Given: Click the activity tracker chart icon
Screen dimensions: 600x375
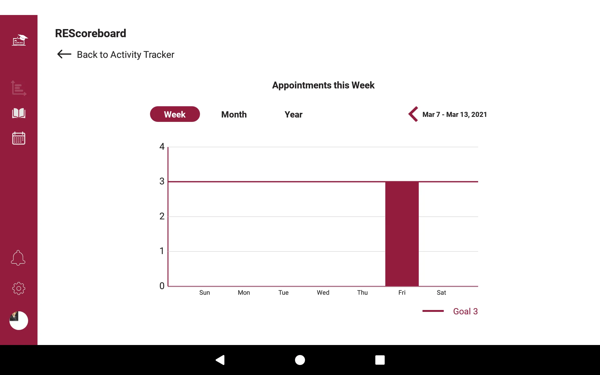Looking at the screenshot, I should pos(18,88).
